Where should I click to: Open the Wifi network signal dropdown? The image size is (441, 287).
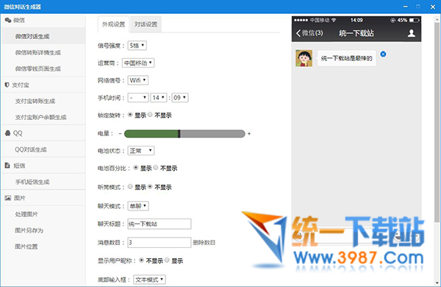(138, 80)
